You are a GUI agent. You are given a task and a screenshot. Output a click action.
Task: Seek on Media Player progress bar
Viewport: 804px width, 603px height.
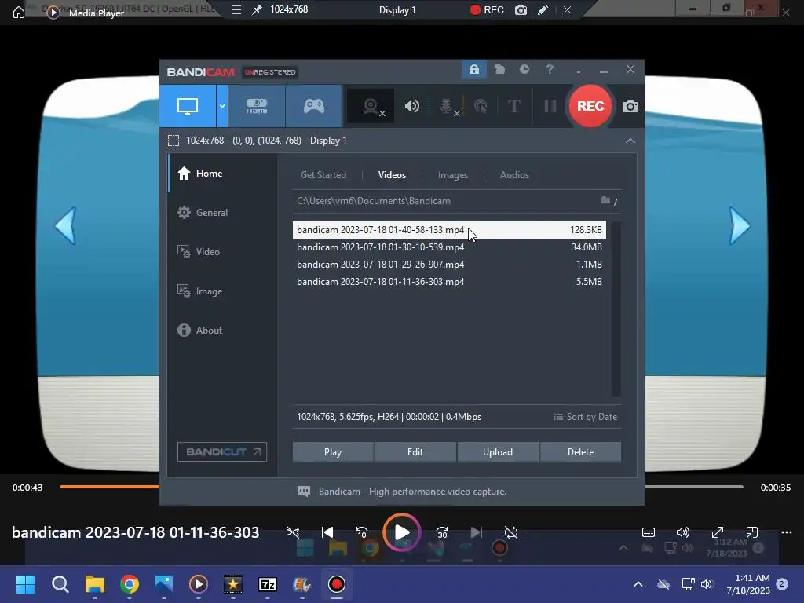(401, 487)
